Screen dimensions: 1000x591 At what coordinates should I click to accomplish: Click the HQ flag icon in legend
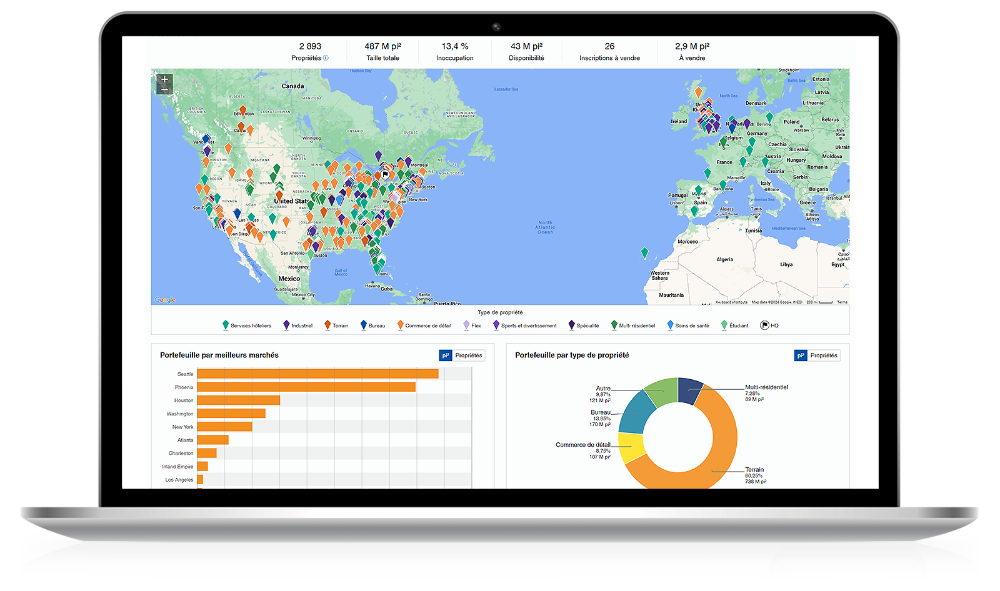click(764, 325)
